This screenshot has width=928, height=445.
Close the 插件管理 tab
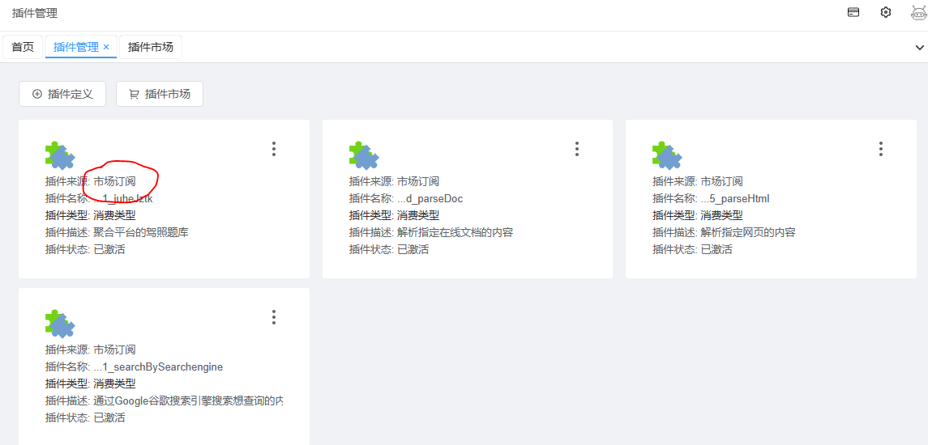106,47
